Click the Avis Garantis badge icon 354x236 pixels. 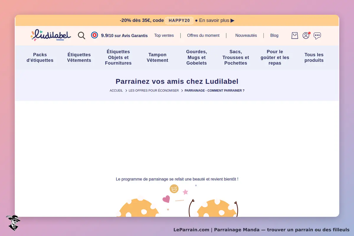(94, 35)
